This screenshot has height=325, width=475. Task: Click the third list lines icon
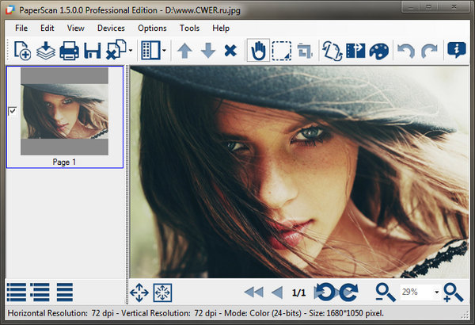pos(65,292)
